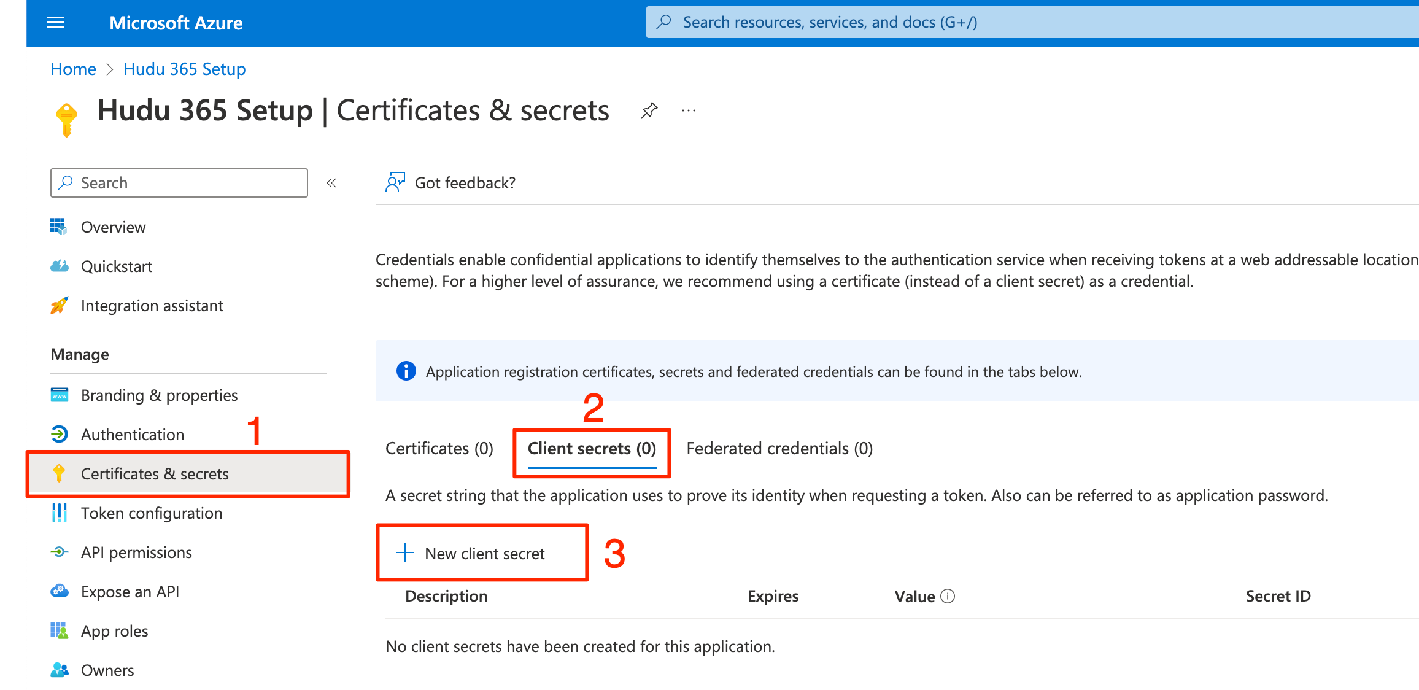Go to the Home breadcrumb
This screenshot has height=690, width=1419.
click(73, 69)
